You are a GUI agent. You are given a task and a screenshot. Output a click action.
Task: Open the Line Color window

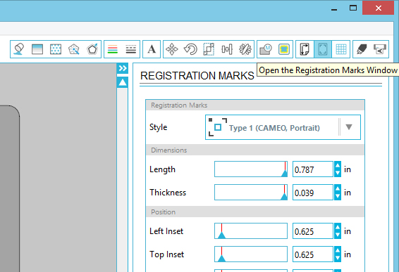coord(113,49)
